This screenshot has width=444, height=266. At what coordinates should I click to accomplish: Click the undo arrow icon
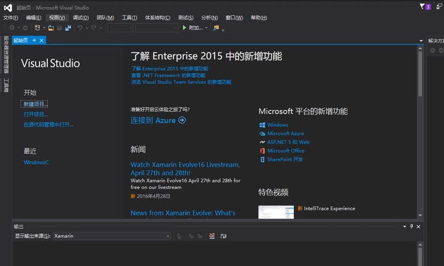pyautogui.click(x=80, y=28)
